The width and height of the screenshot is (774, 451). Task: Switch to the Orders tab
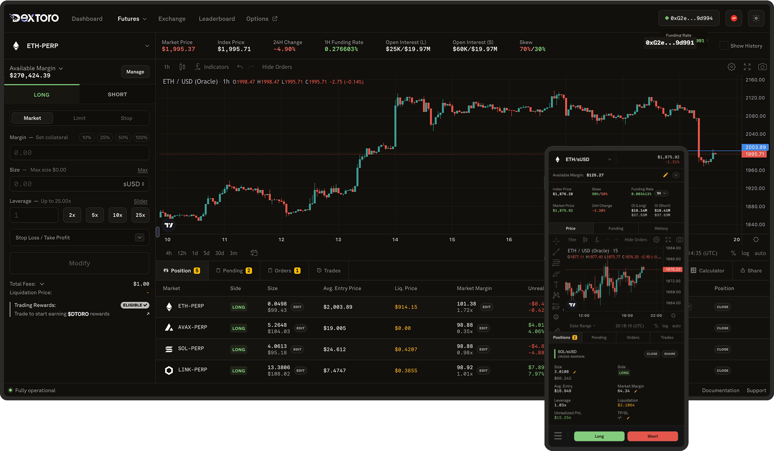coord(284,270)
